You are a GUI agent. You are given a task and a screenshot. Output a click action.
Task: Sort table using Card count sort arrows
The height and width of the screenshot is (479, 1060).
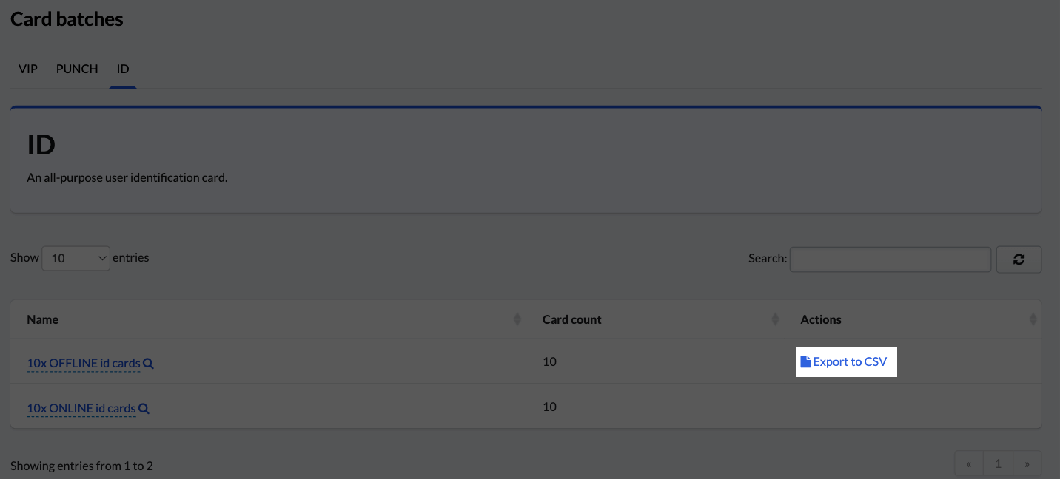775,319
